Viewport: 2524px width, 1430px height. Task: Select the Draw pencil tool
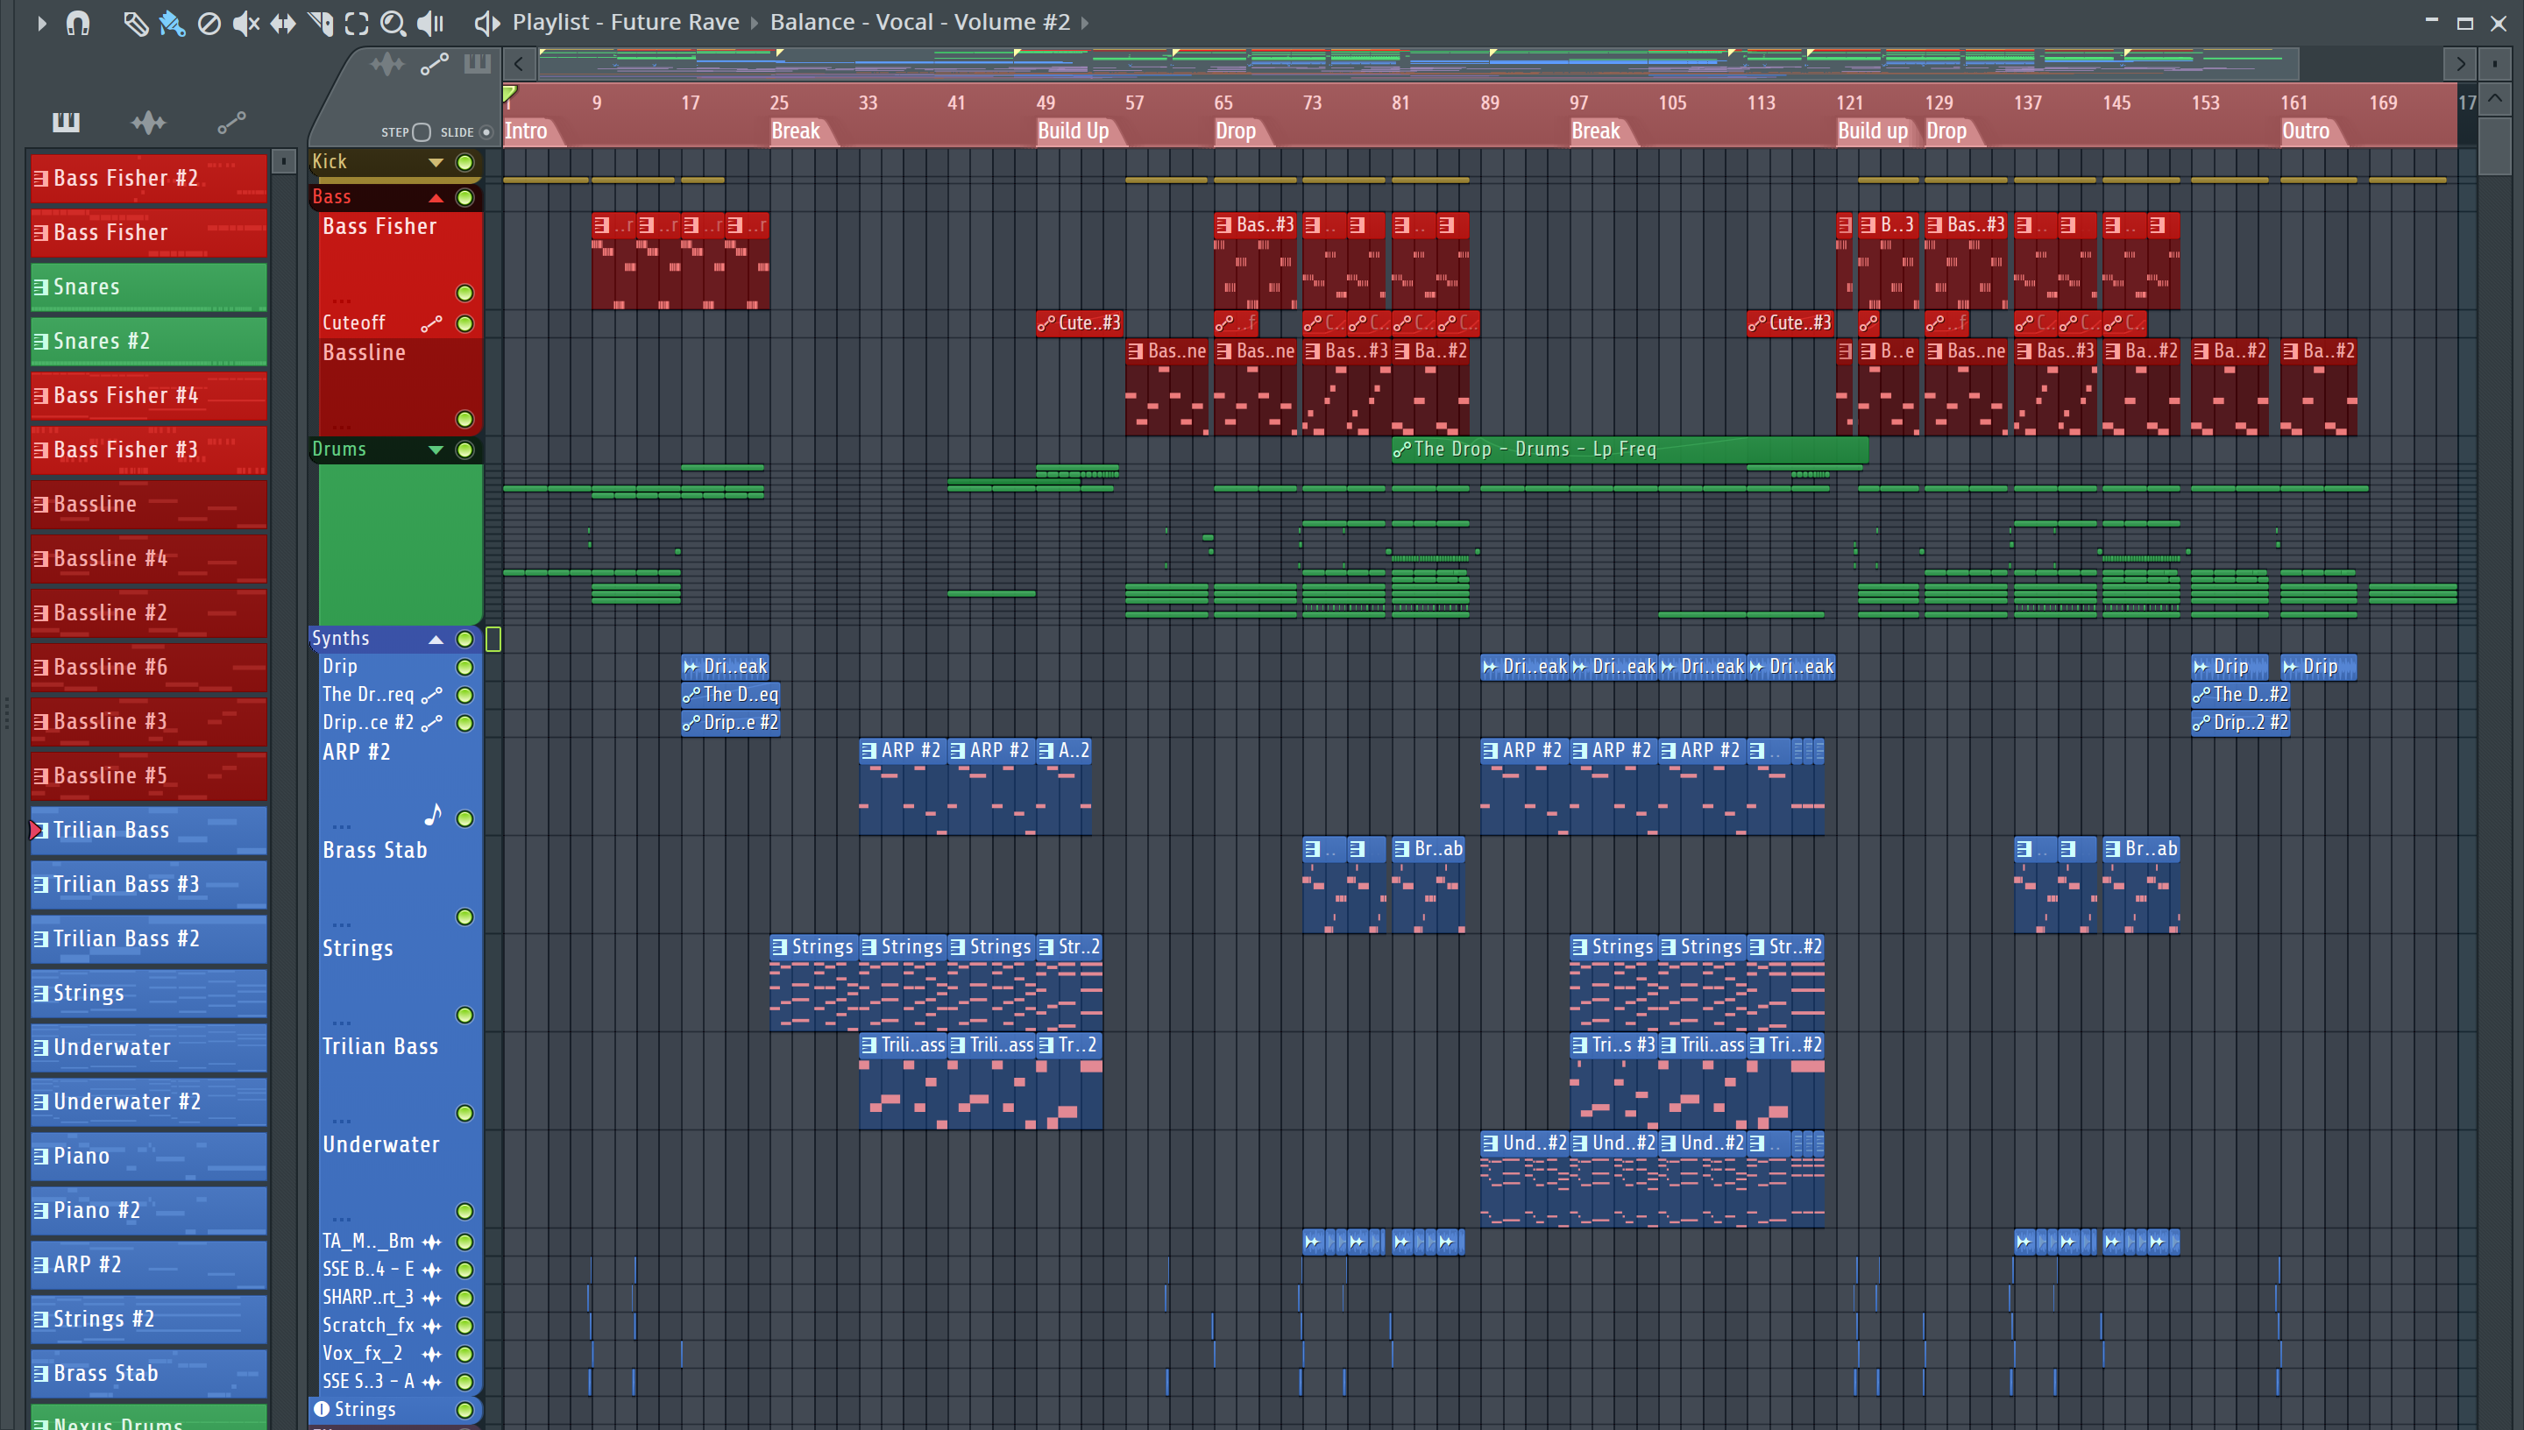[x=135, y=23]
